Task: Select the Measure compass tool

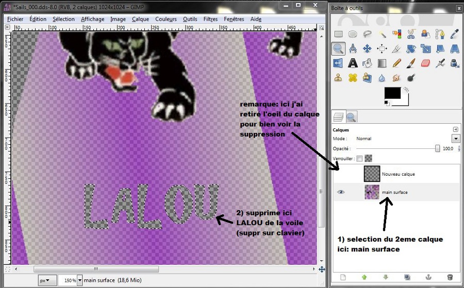Action: tap(353, 48)
